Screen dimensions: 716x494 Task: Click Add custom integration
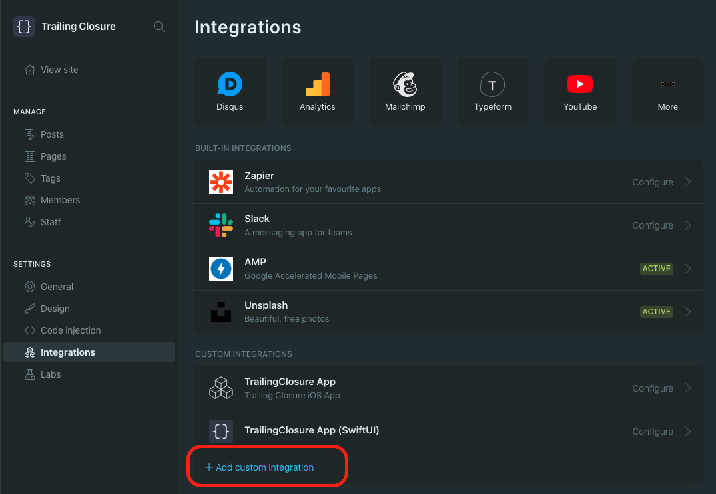[x=259, y=467]
